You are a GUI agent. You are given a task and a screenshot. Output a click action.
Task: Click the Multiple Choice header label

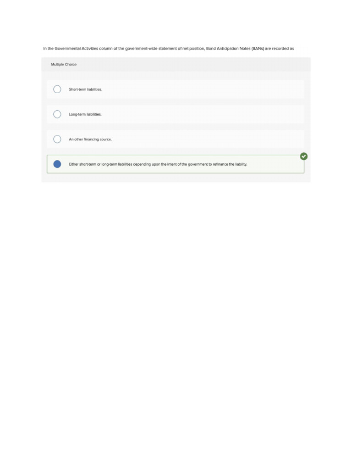point(64,64)
